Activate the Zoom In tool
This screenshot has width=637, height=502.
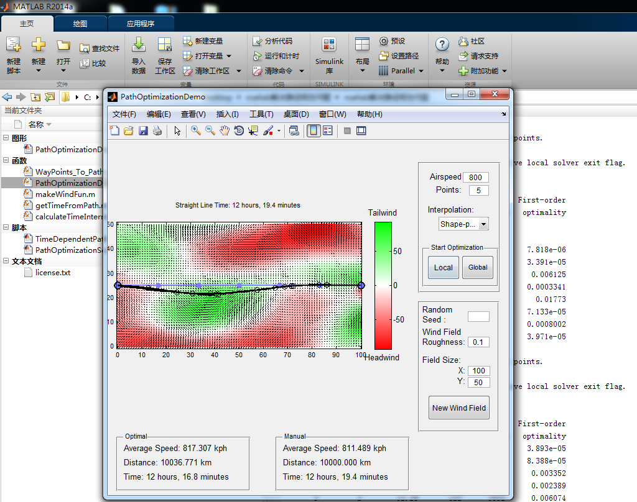point(196,130)
